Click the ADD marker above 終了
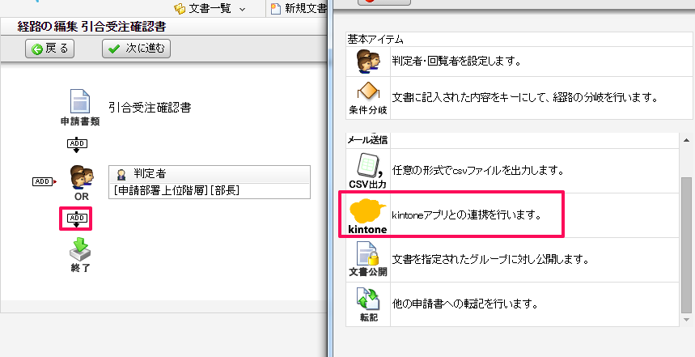The width and height of the screenshot is (695, 357). tap(77, 219)
